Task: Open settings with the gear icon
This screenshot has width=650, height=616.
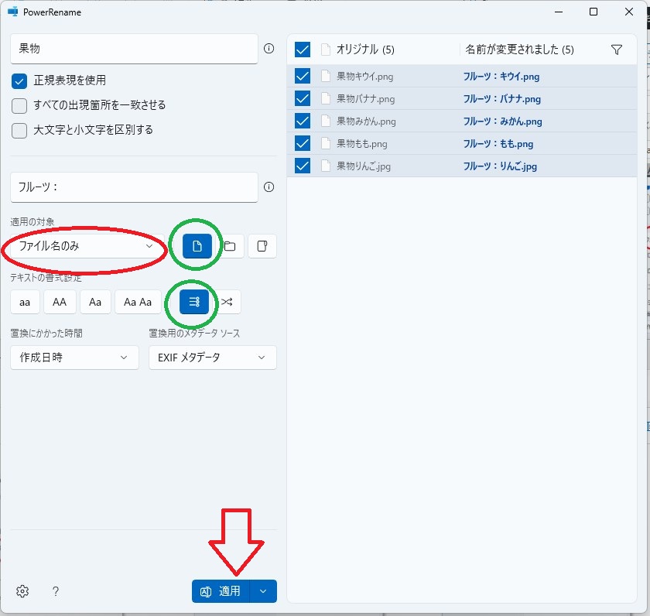Action: [22, 591]
